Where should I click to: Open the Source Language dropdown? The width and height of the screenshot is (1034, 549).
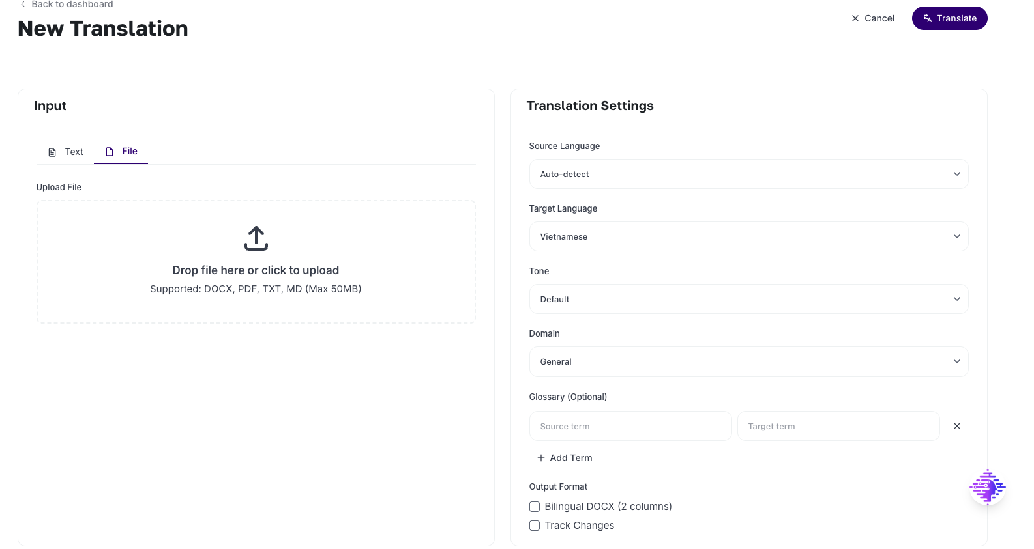pyautogui.click(x=748, y=174)
